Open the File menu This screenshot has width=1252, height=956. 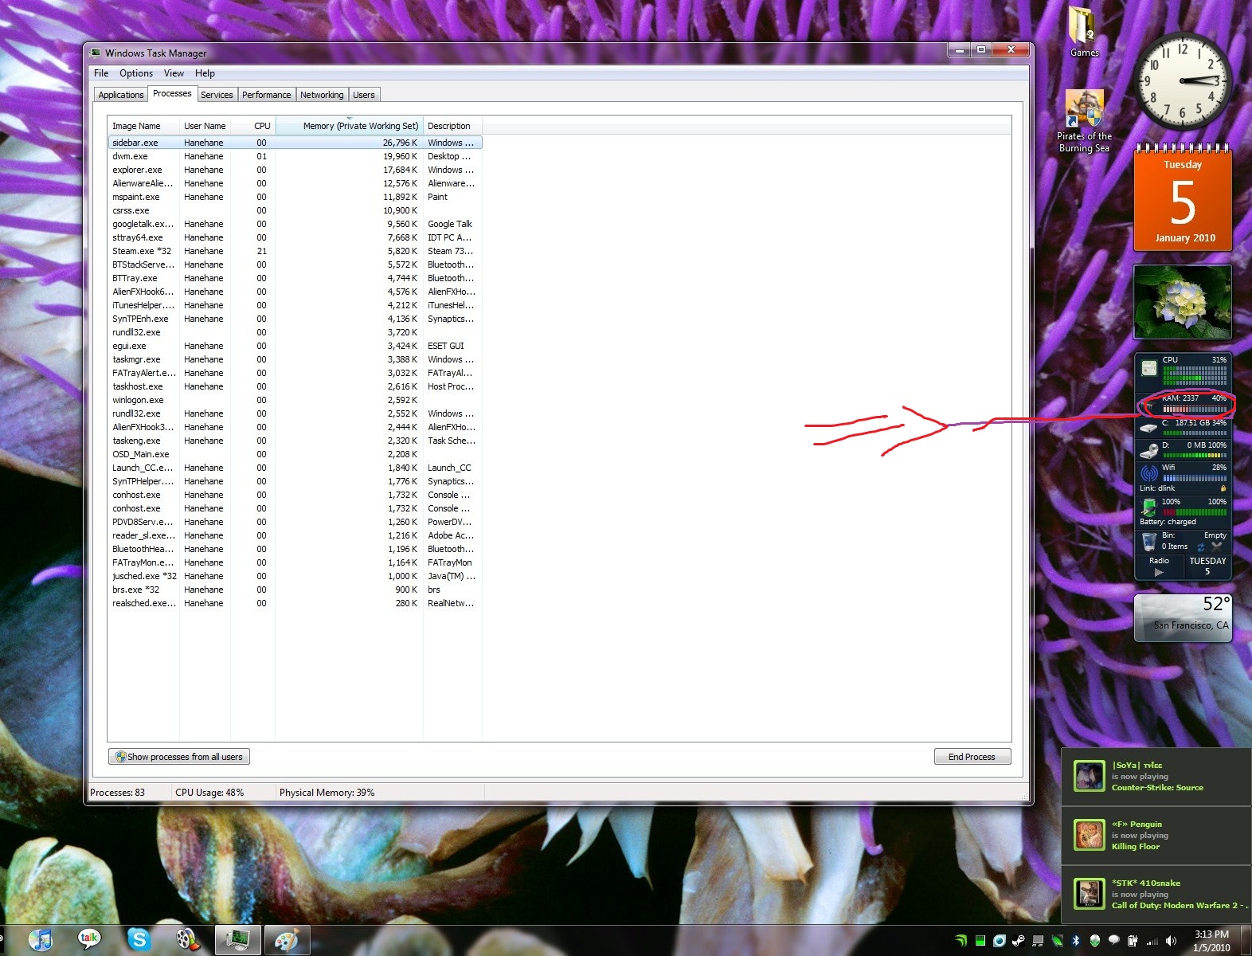coord(101,73)
